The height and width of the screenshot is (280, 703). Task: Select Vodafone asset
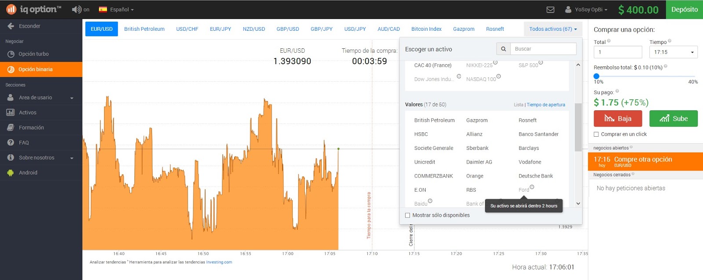(x=530, y=162)
